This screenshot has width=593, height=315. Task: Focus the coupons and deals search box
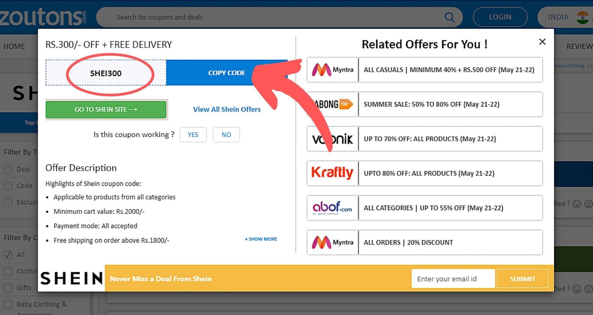(x=279, y=17)
